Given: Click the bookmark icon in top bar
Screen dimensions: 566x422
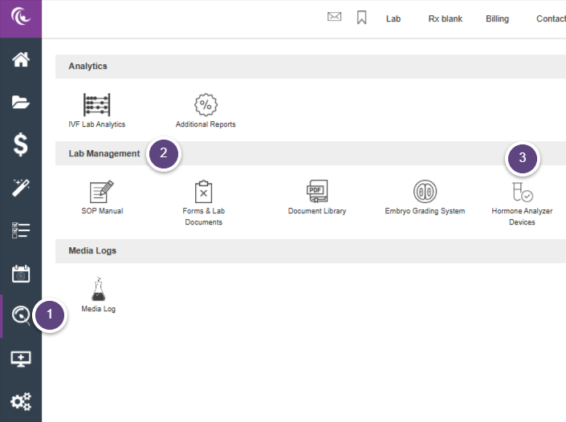Looking at the screenshot, I should (361, 18).
